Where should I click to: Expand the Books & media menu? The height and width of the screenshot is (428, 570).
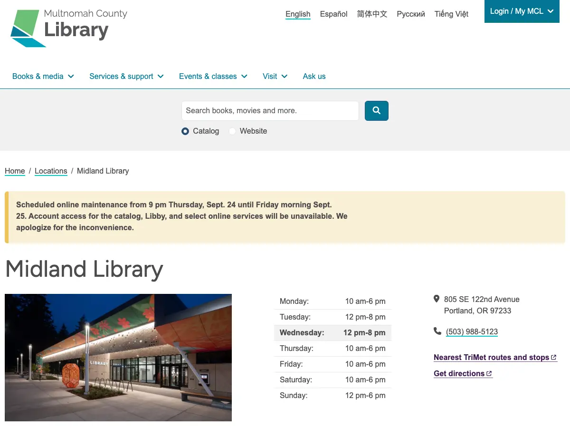tap(43, 76)
